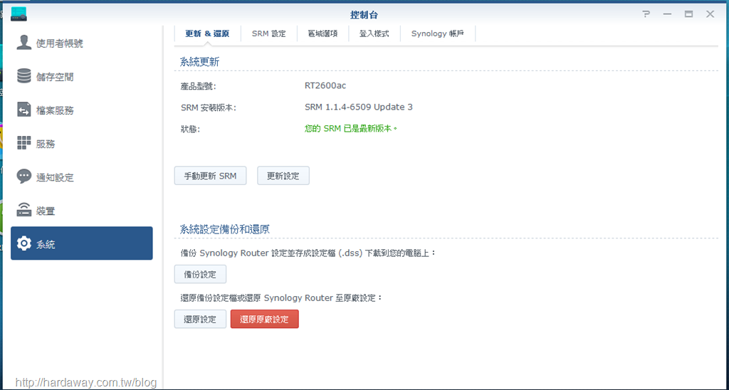Click the 更新設定 button
This screenshot has height=390, width=729.
[x=283, y=176]
